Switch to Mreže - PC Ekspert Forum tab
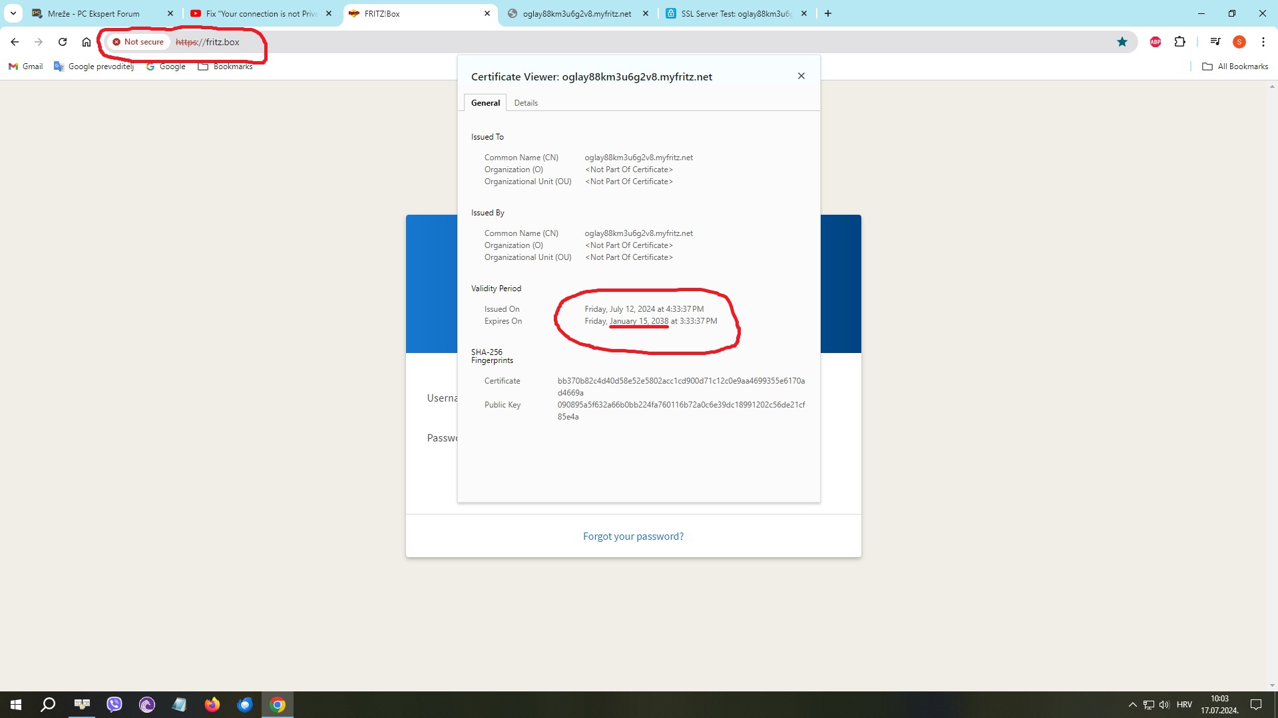 tap(93, 13)
